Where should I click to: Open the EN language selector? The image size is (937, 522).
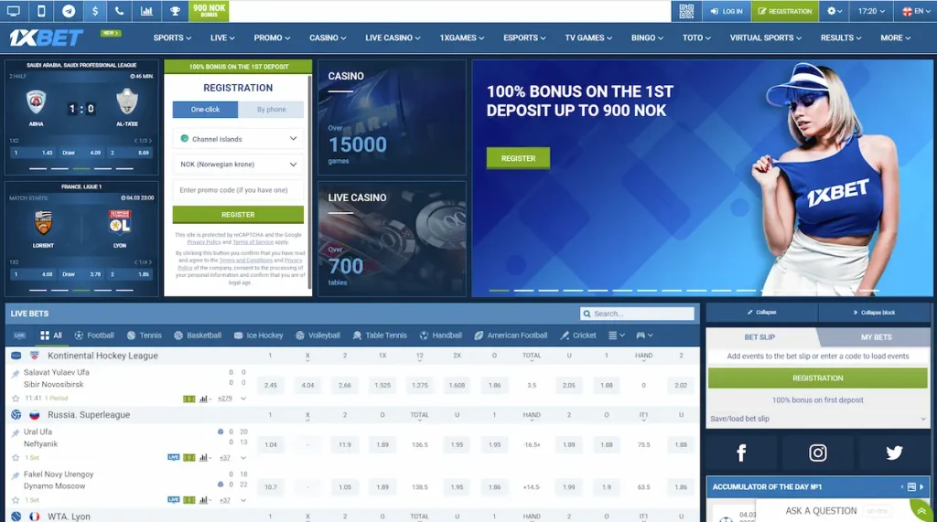(914, 11)
